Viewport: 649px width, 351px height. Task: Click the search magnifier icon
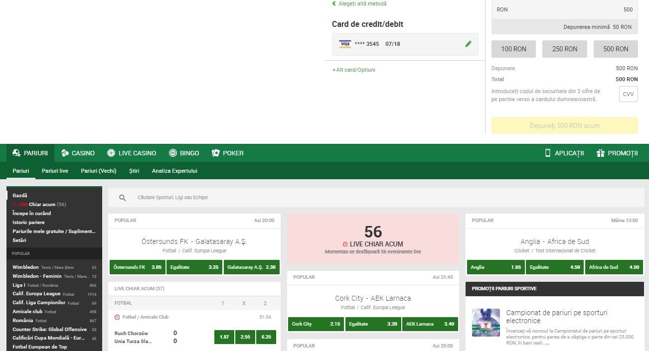123,198
